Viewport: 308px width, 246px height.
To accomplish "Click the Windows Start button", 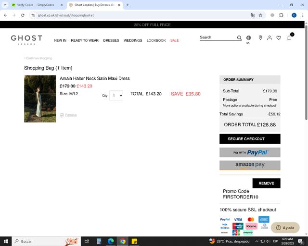I will [6, 241].
